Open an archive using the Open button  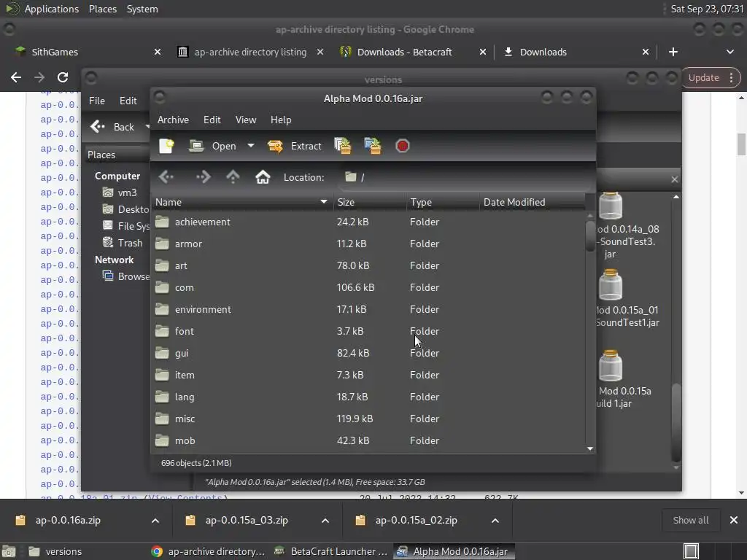tap(212, 146)
